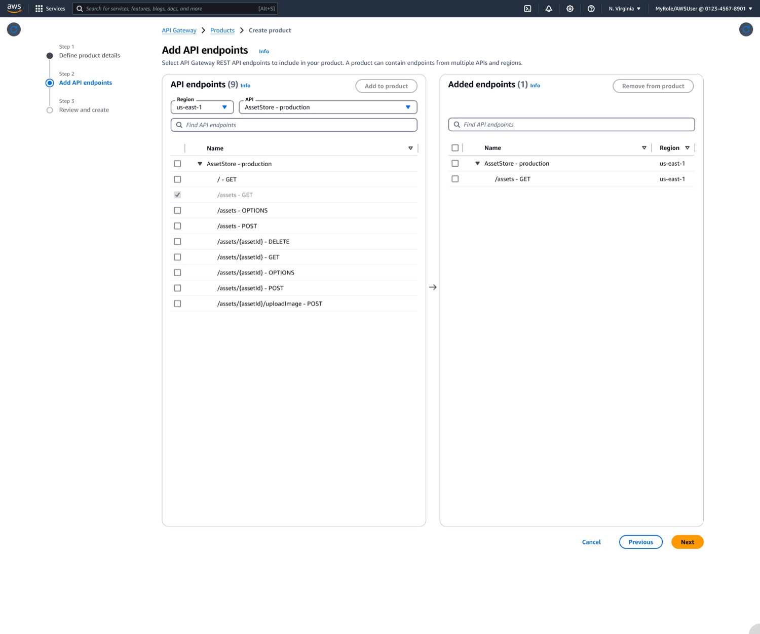Open the Services grid menu
The width and height of the screenshot is (760, 634).
(39, 9)
